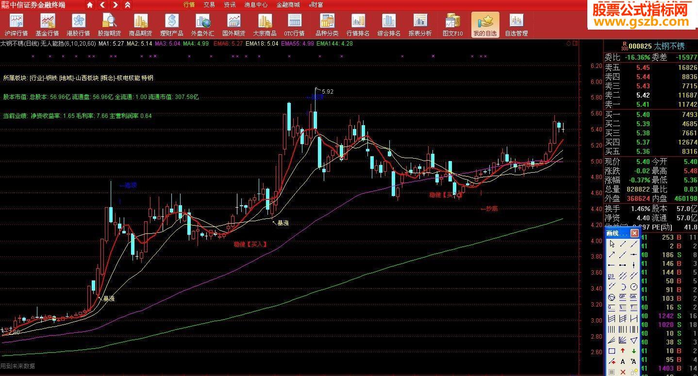Select the arrow line drawing tool
This screenshot has height=376, width=698.
[x=612, y=254]
